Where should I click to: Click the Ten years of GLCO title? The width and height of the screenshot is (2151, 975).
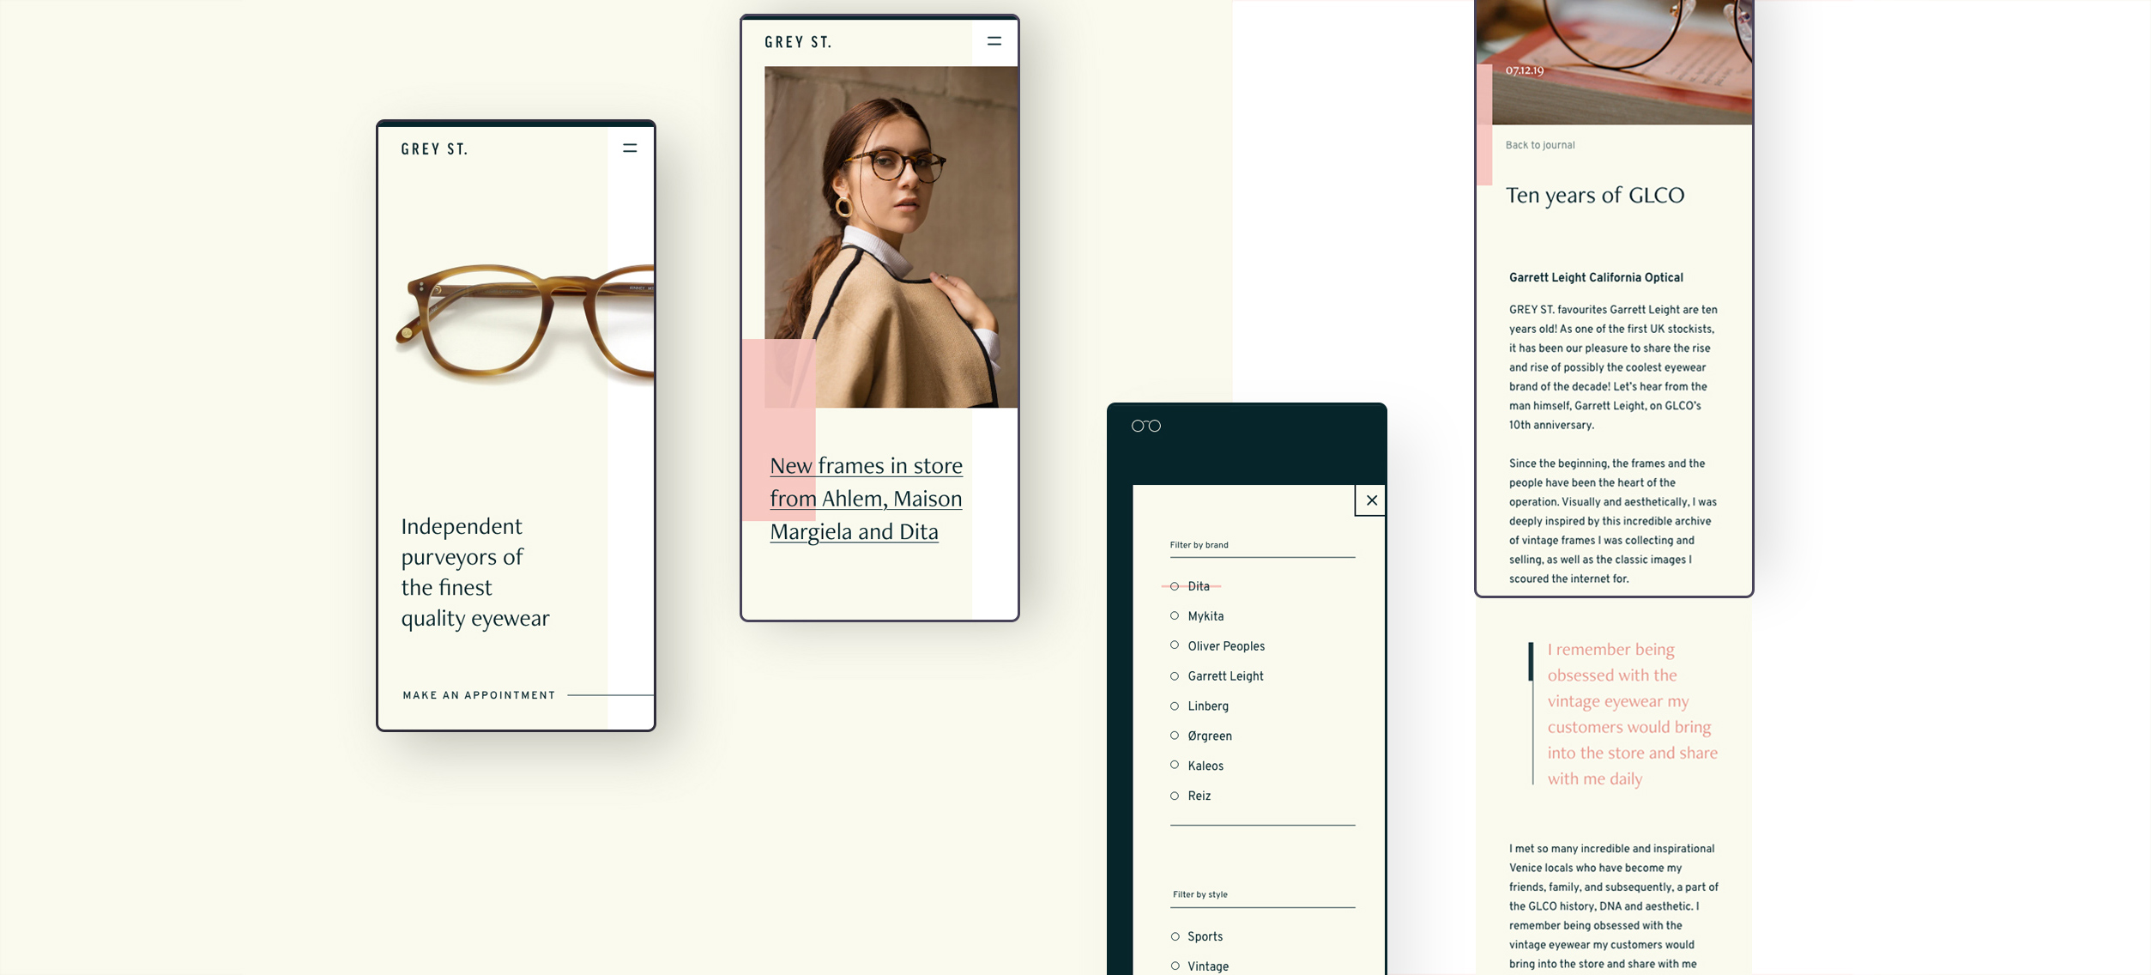(1595, 196)
